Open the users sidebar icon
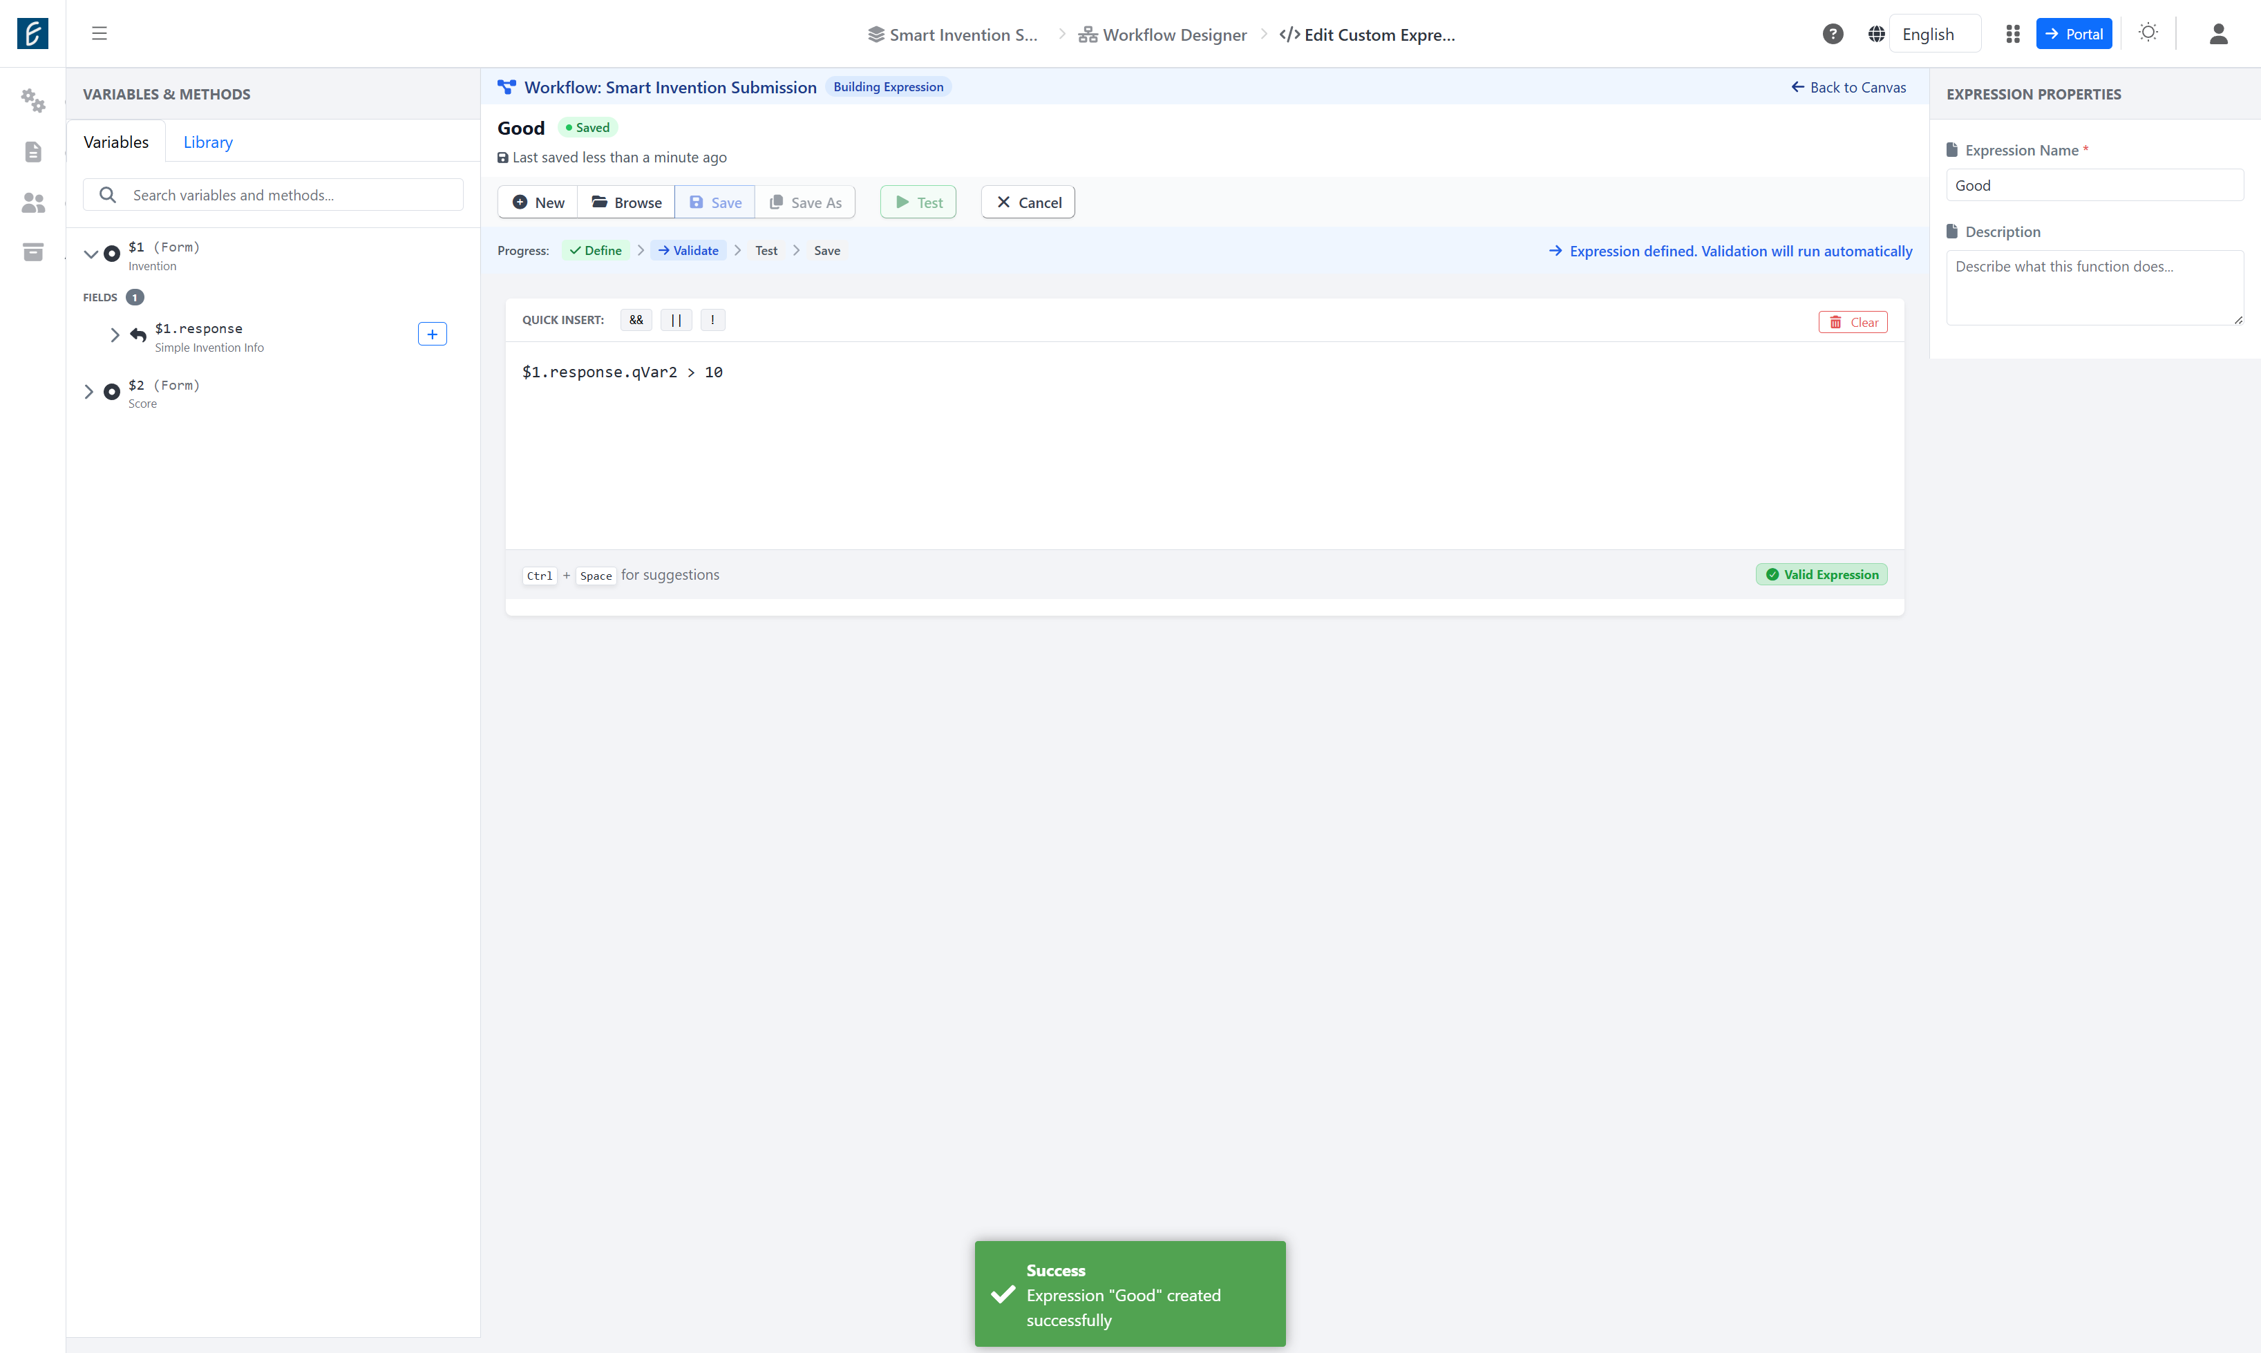The width and height of the screenshot is (2261, 1353). 32,202
